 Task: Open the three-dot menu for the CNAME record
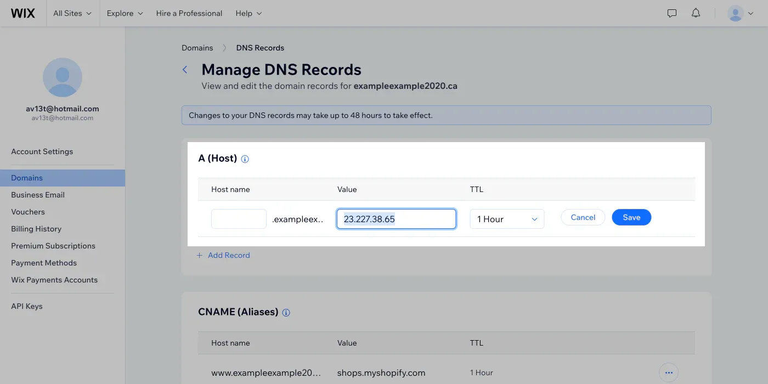pos(669,373)
